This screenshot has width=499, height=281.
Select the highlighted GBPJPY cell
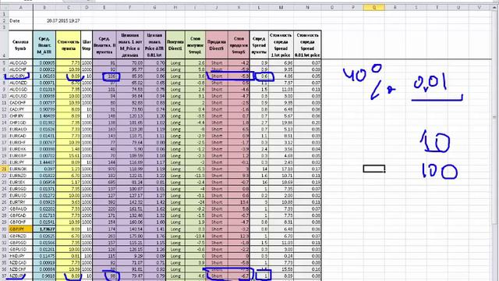tap(21, 229)
